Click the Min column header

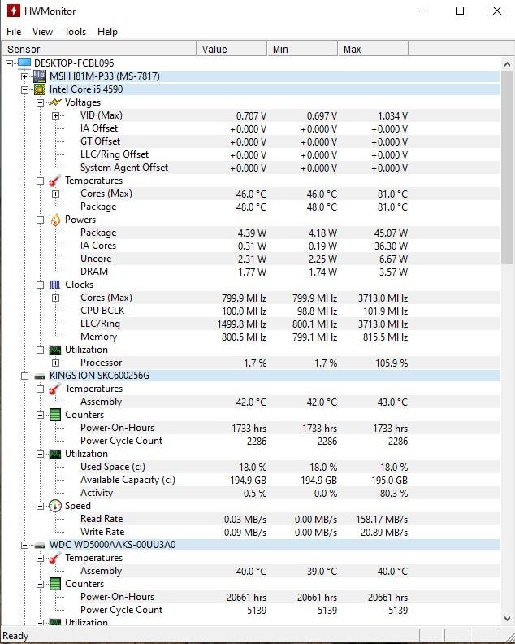pos(302,50)
